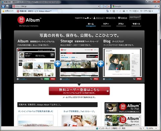
Task: Open the Favorites (お気に入り) star button
Action: pyautogui.click(x=8, y=11)
